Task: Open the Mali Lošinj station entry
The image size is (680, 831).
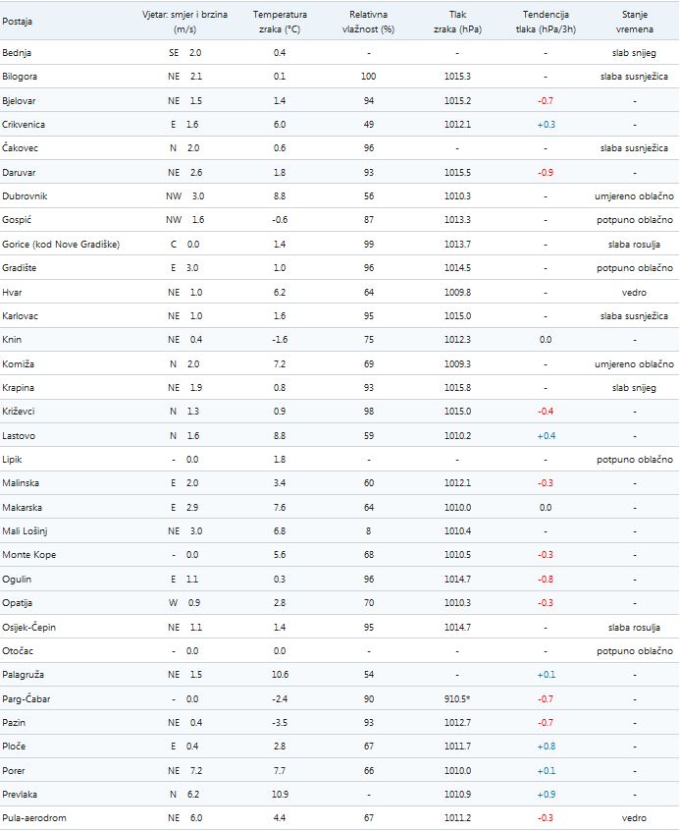Action: (x=26, y=531)
